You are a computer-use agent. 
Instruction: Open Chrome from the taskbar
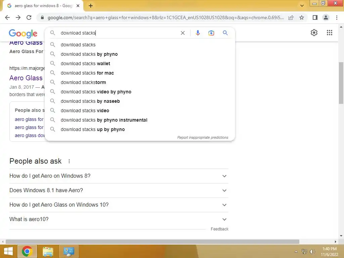click(27, 251)
